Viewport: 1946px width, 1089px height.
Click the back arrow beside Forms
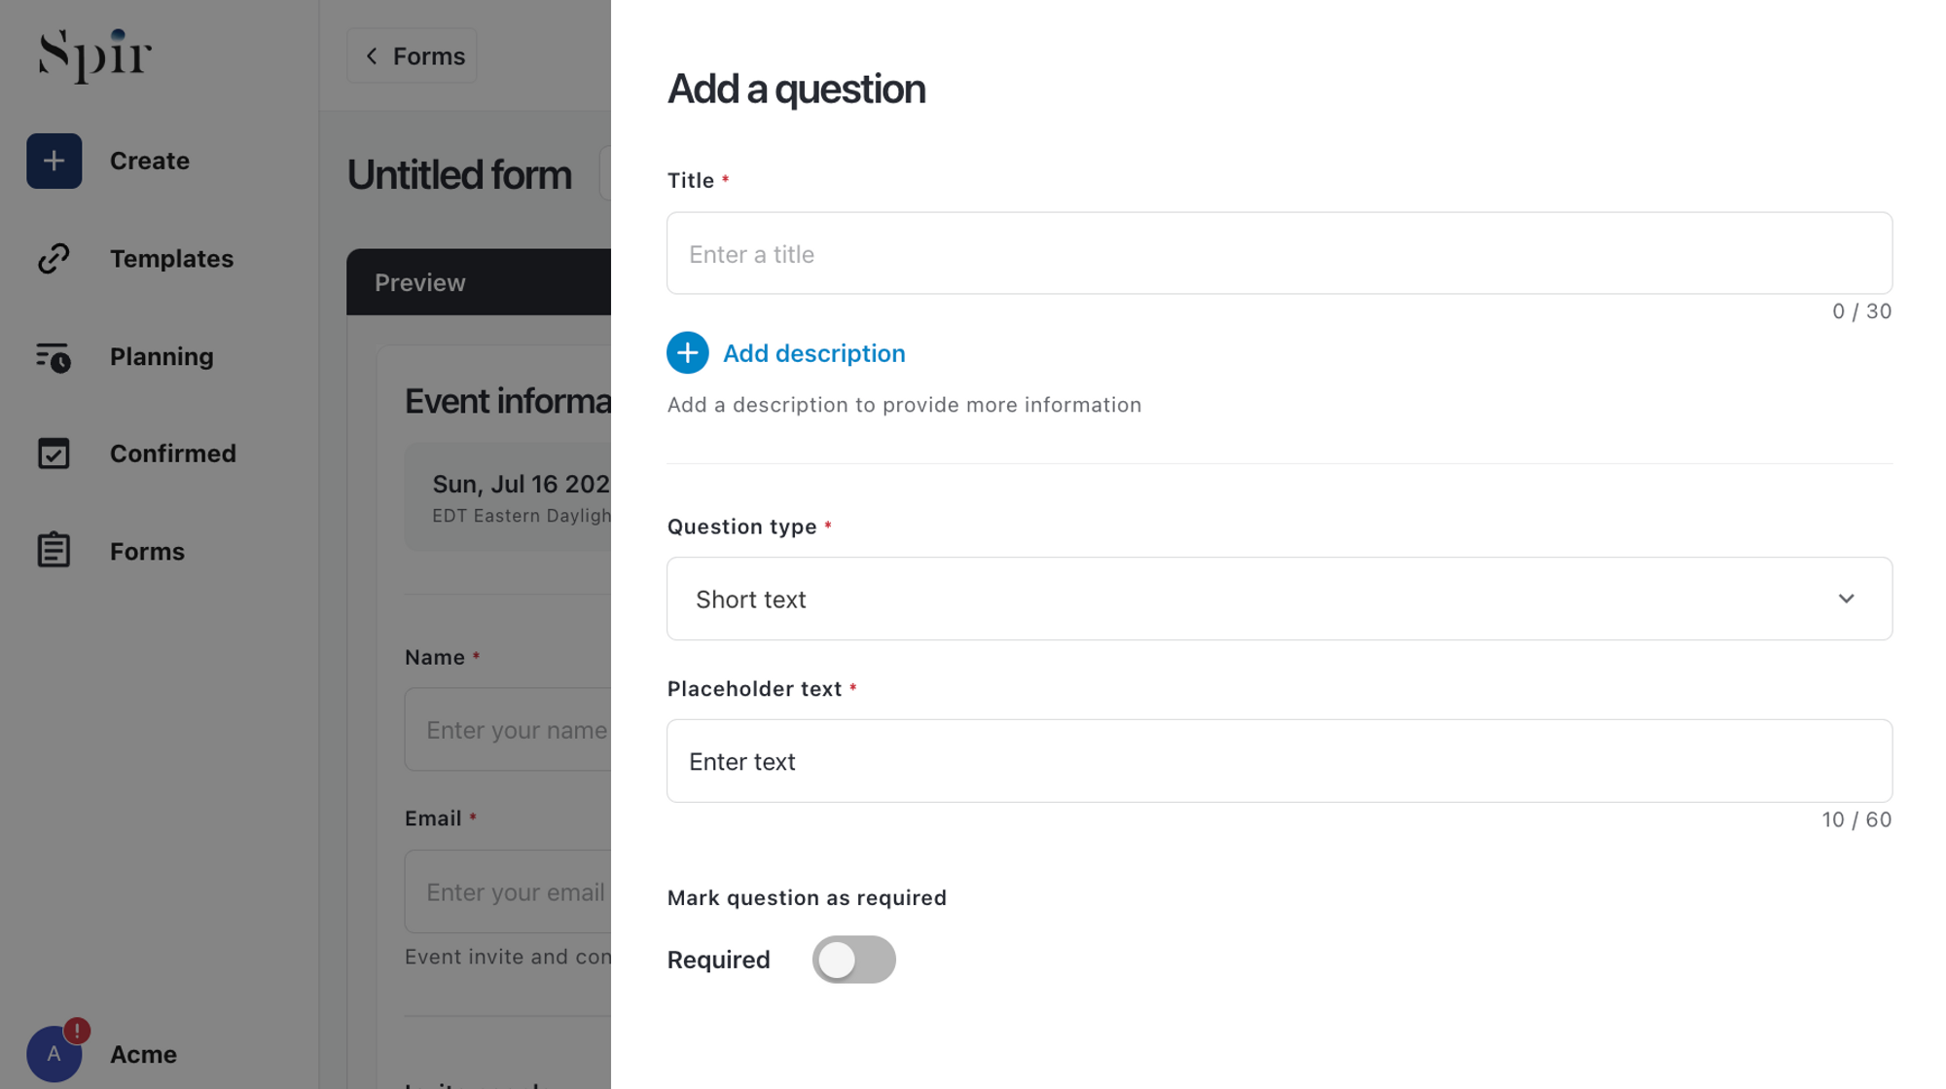click(372, 56)
